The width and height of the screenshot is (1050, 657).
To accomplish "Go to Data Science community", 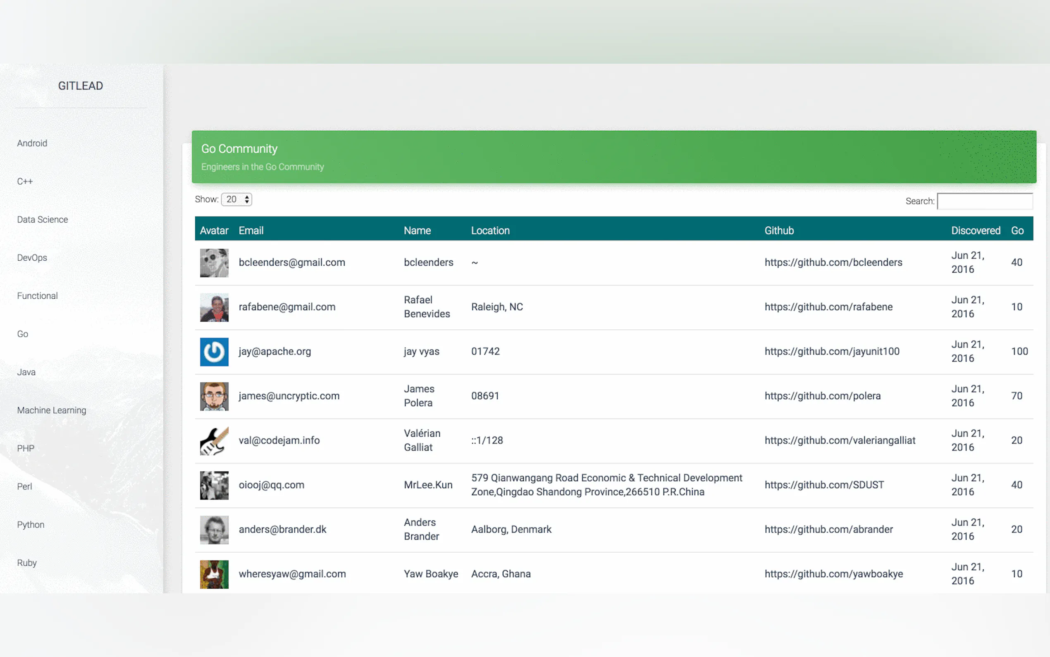I will [x=43, y=219].
